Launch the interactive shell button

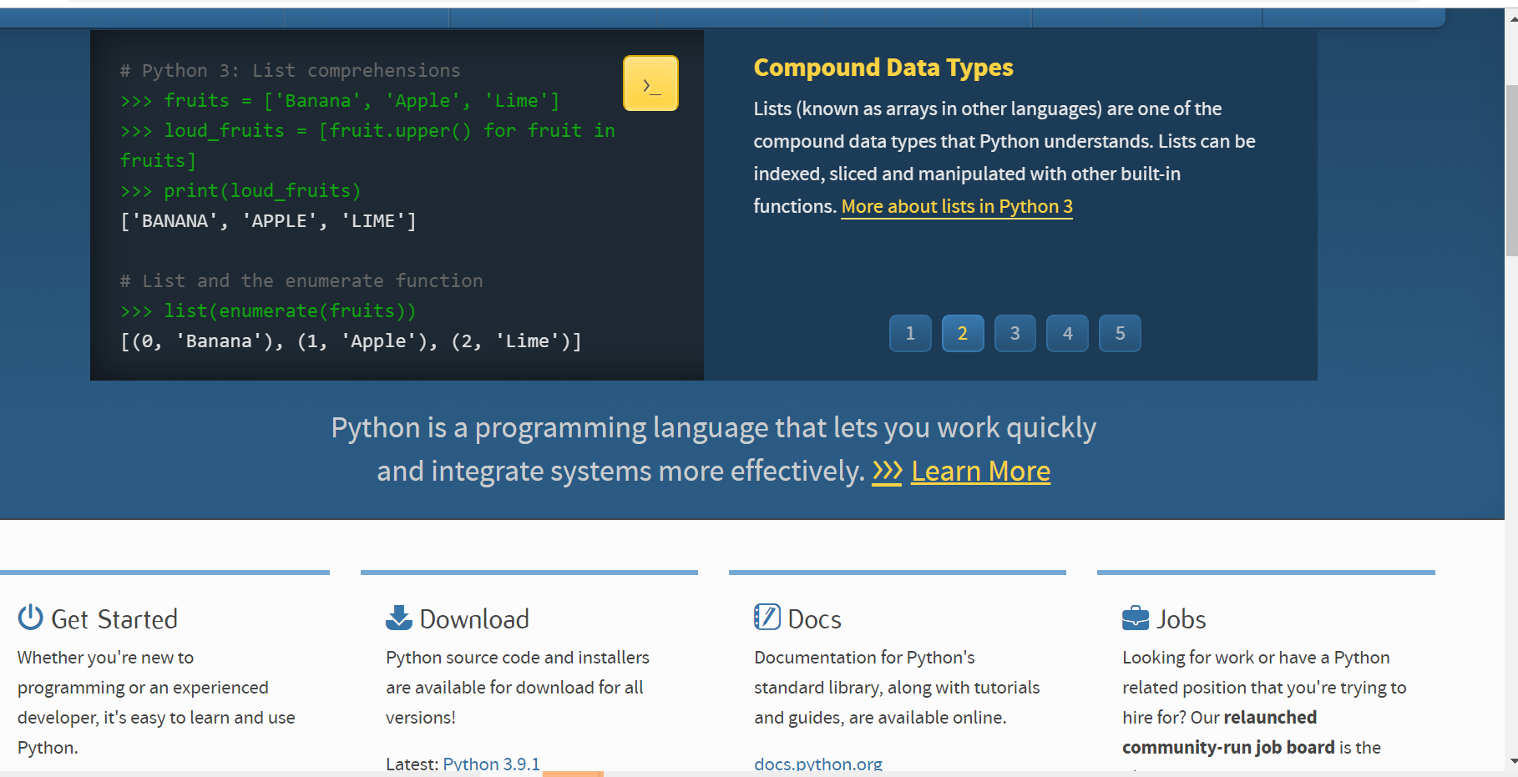coord(650,83)
